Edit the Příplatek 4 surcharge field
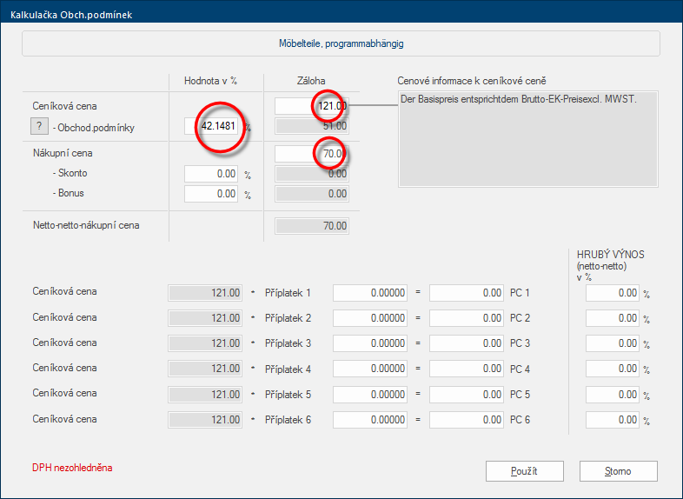The height and width of the screenshot is (499, 683). (370, 369)
